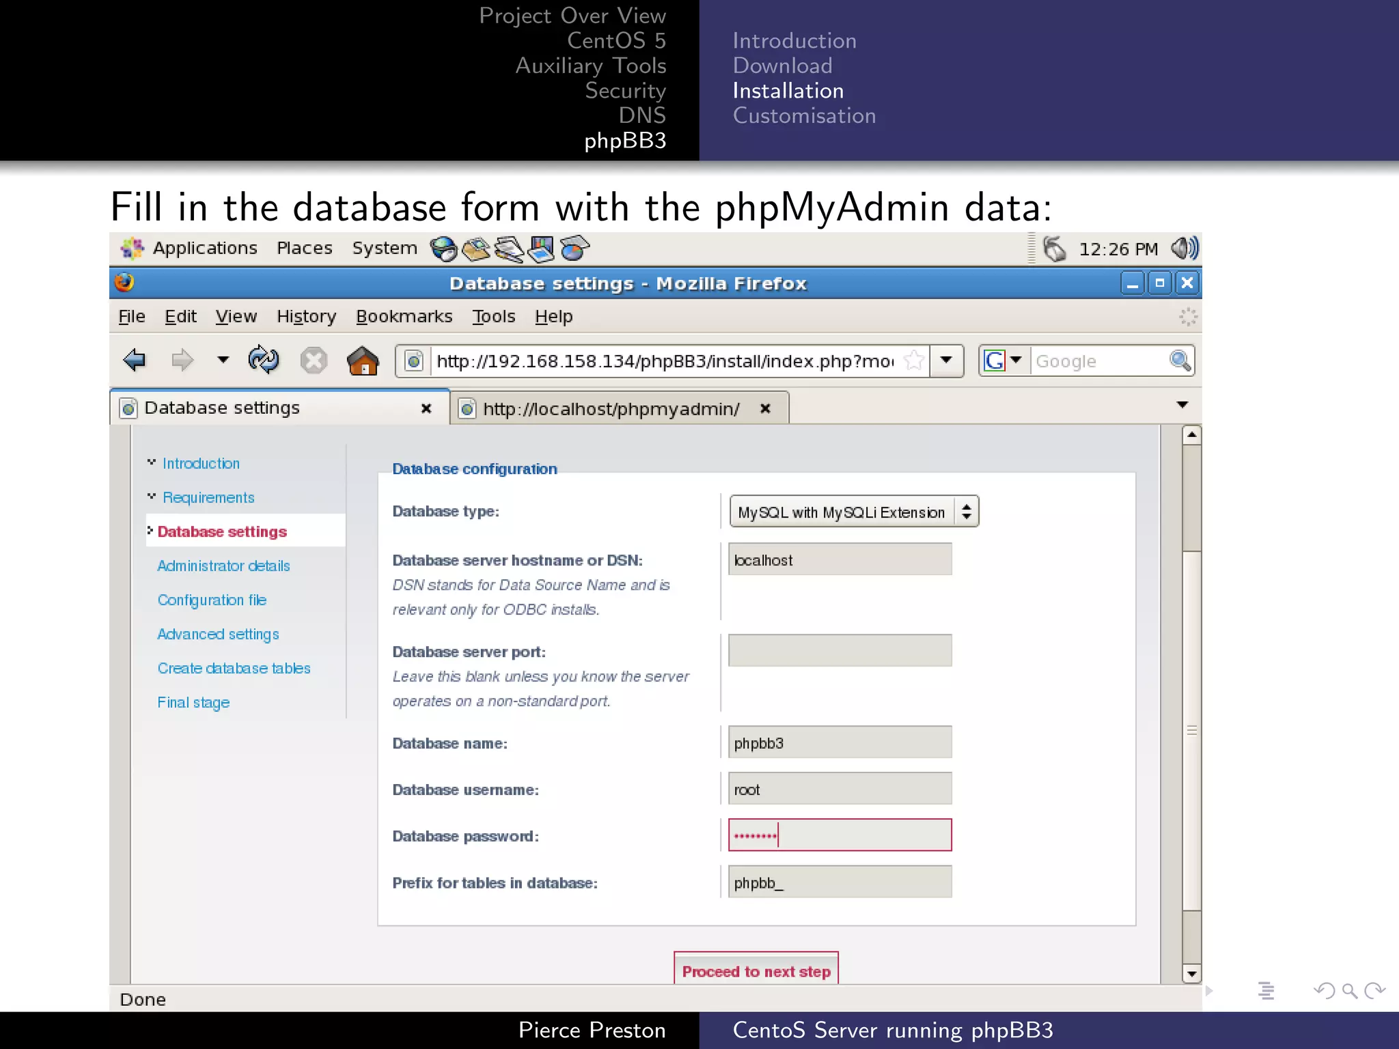Open the Edit menu
The height and width of the screenshot is (1049, 1399).
click(x=180, y=317)
